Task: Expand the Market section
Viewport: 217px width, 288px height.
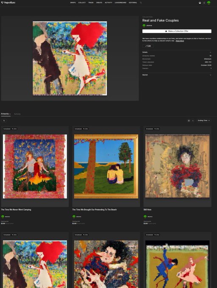Action: [x=210, y=75]
